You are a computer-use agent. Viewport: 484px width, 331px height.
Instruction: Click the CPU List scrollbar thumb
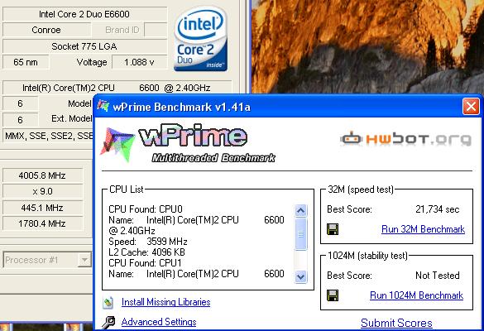coord(300,233)
